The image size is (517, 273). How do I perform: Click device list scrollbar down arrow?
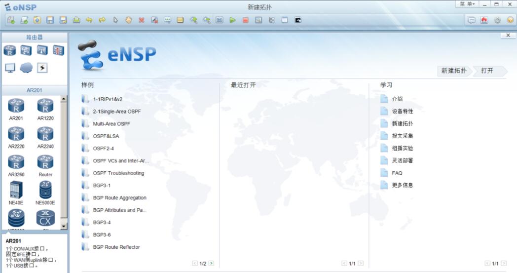pos(64,226)
